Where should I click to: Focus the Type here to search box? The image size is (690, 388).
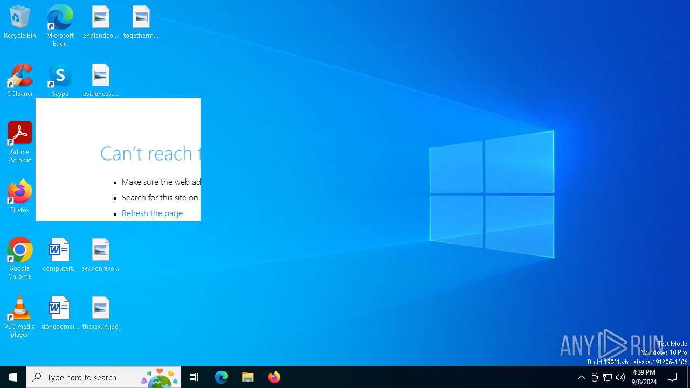[x=103, y=377]
